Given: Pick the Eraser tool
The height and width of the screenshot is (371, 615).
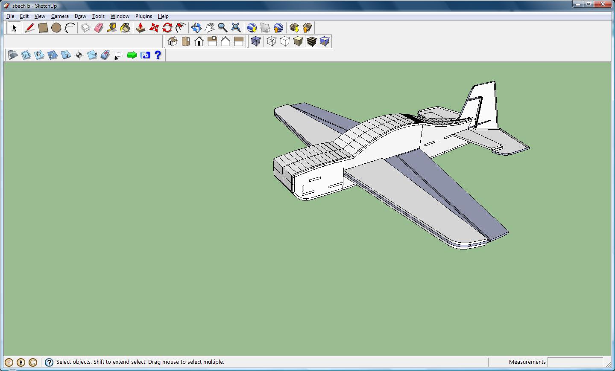Looking at the screenshot, I should 99,28.
